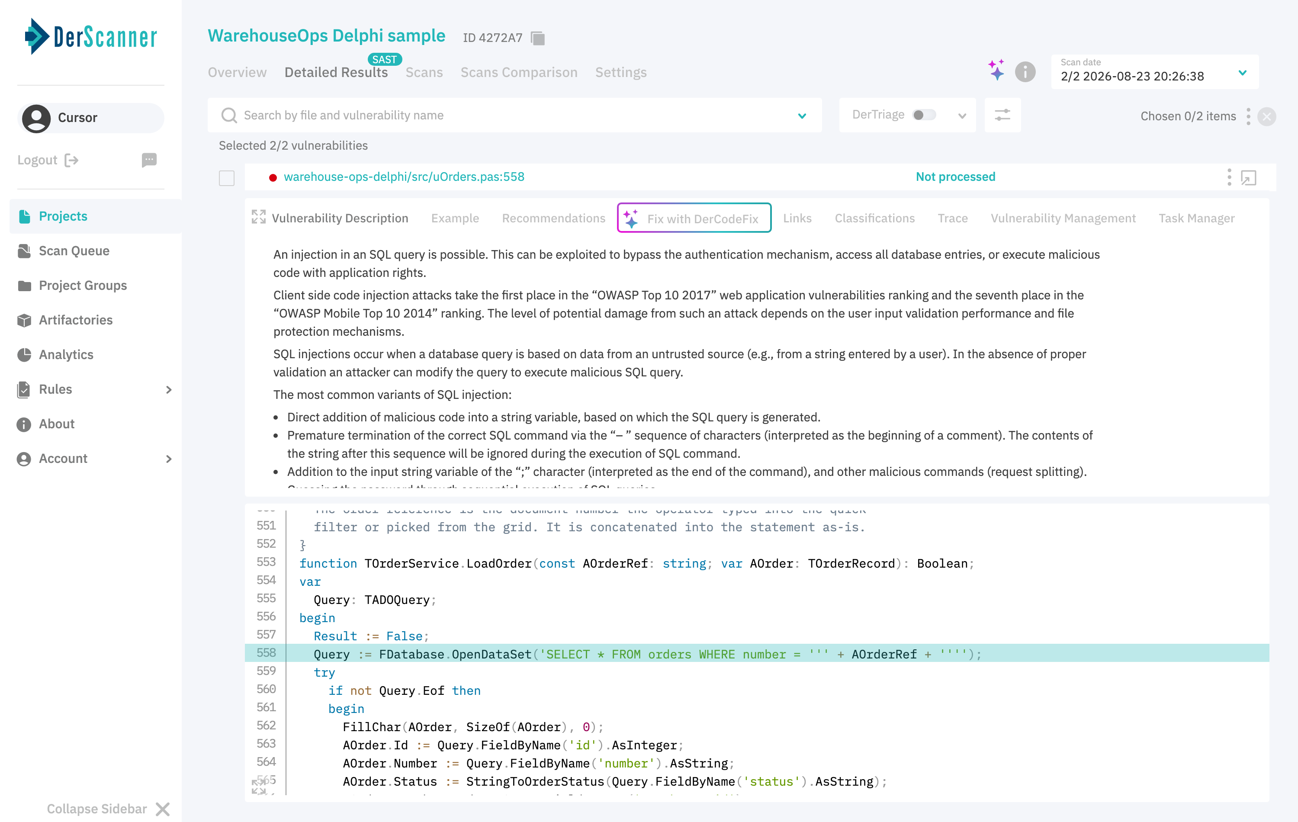Open the filter settings sliders icon

1002,116
